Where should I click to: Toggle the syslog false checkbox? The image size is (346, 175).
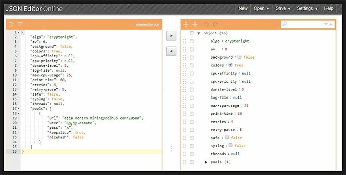(x=230, y=145)
